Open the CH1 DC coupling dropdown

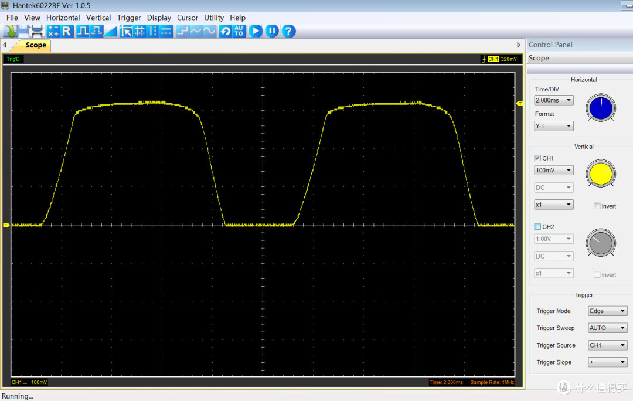click(x=553, y=188)
